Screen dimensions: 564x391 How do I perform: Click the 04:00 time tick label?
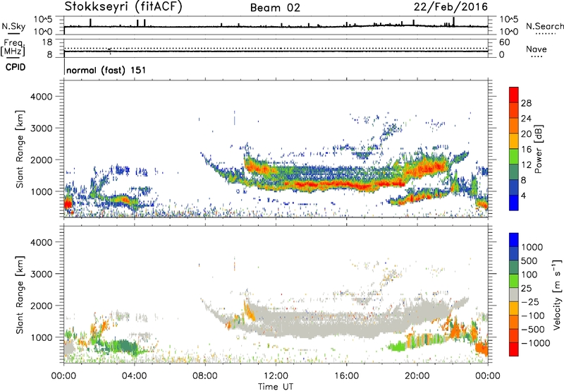(x=134, y=376)
